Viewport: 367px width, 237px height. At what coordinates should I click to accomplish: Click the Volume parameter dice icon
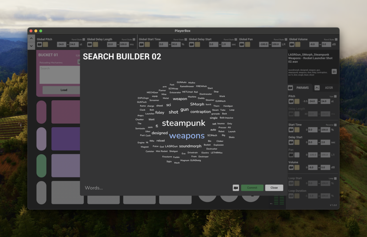pos(291,167)
